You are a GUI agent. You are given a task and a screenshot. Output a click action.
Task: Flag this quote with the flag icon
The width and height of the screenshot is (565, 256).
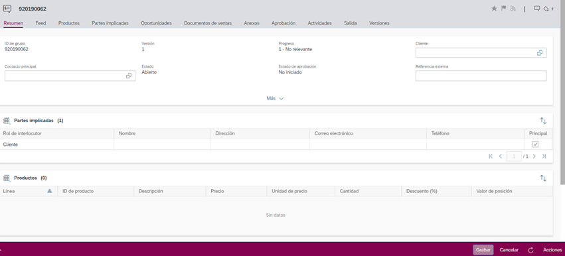pos(504,8)
